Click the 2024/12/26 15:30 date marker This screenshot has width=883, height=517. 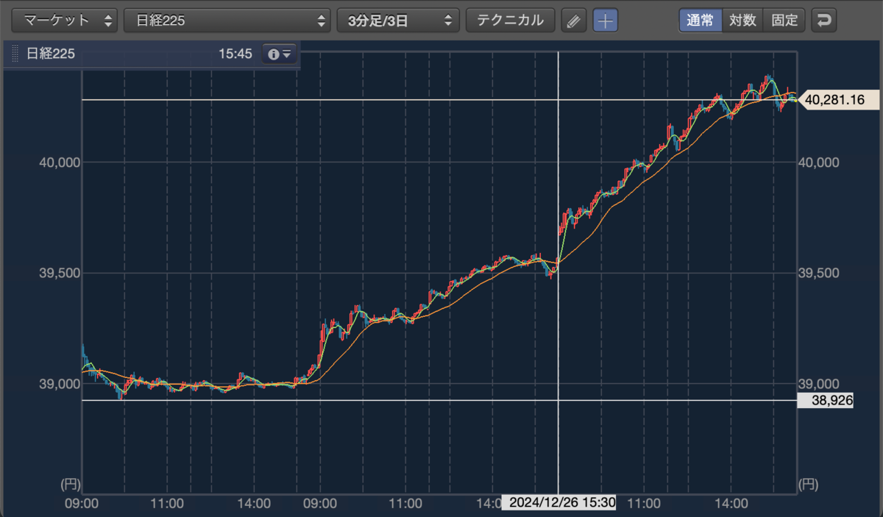[560, 504]
